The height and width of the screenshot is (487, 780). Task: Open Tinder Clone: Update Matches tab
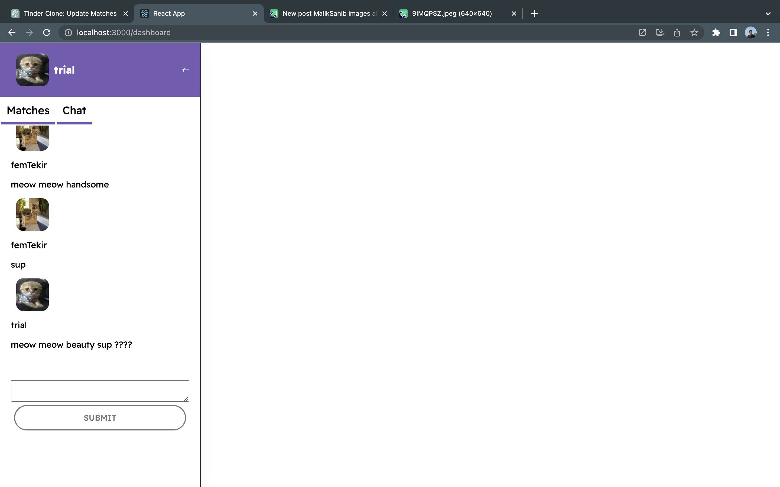pyautogui.click(x=70, y=14)
